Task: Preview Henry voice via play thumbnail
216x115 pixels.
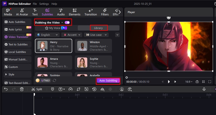Action: tap(42, 46)
